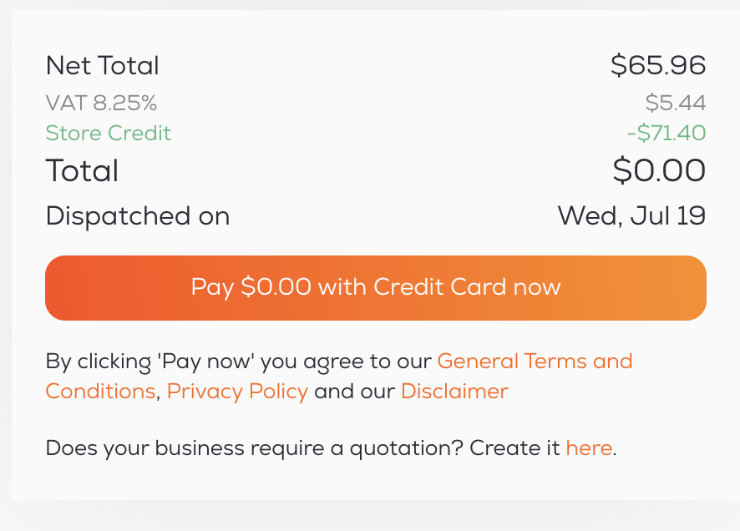
Task: Click the Wed, Jul 19 dispatch date
Action: click(631, 215)
